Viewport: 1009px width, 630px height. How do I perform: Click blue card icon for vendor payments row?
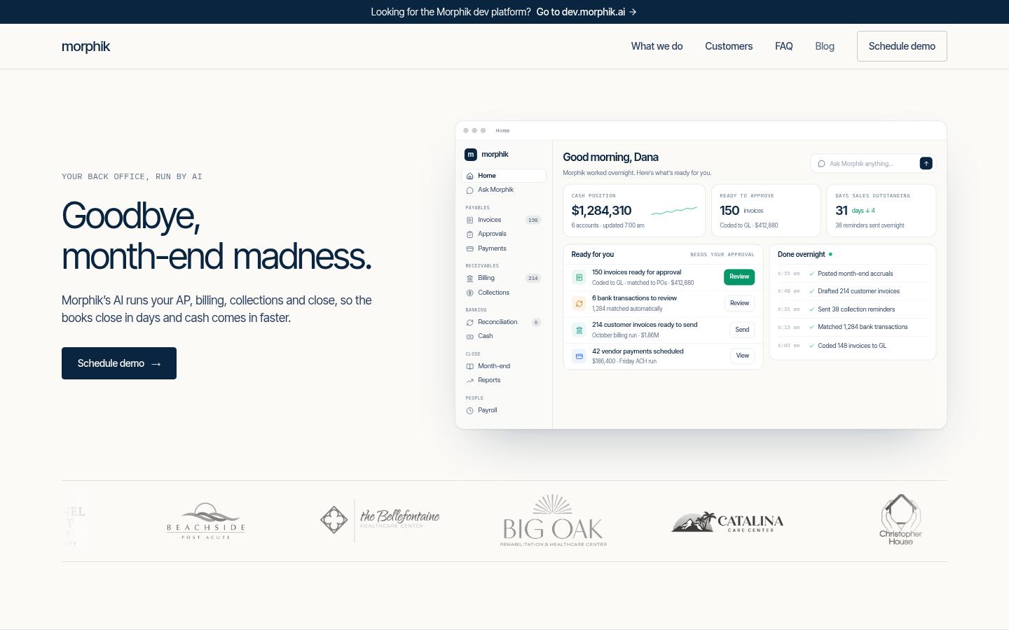(579, 356)
